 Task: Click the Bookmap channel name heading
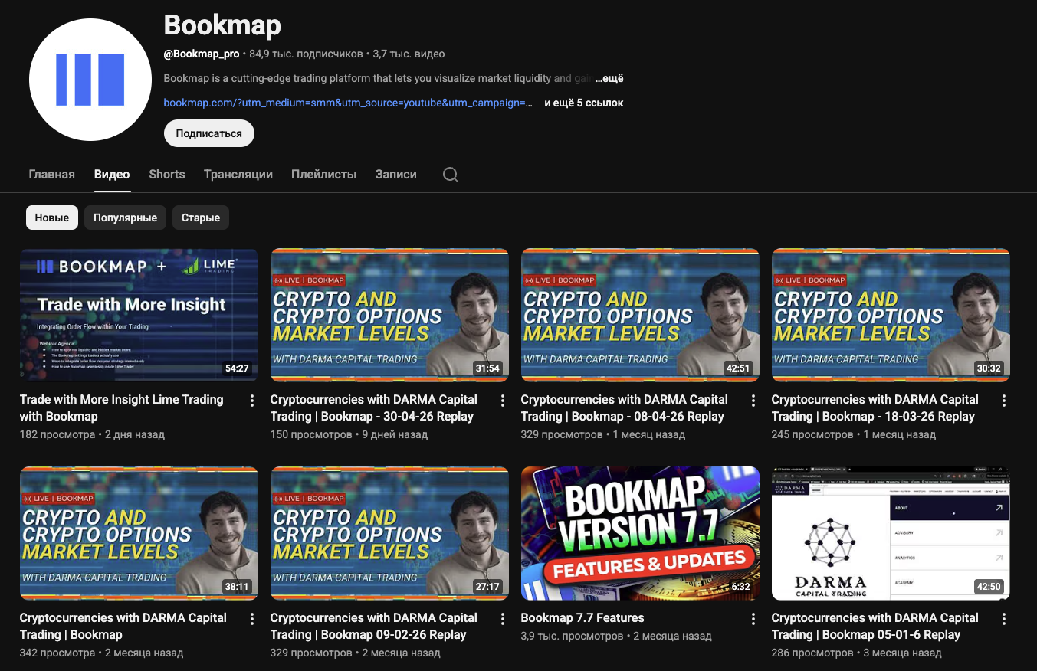(x=222, y=25)
